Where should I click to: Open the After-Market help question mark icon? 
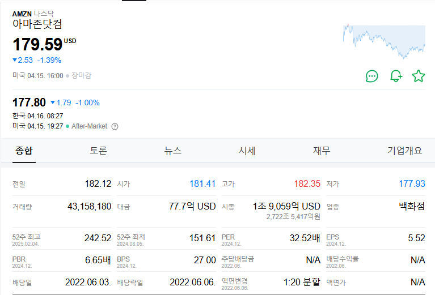pyautogui.click(x=115, y=127)
